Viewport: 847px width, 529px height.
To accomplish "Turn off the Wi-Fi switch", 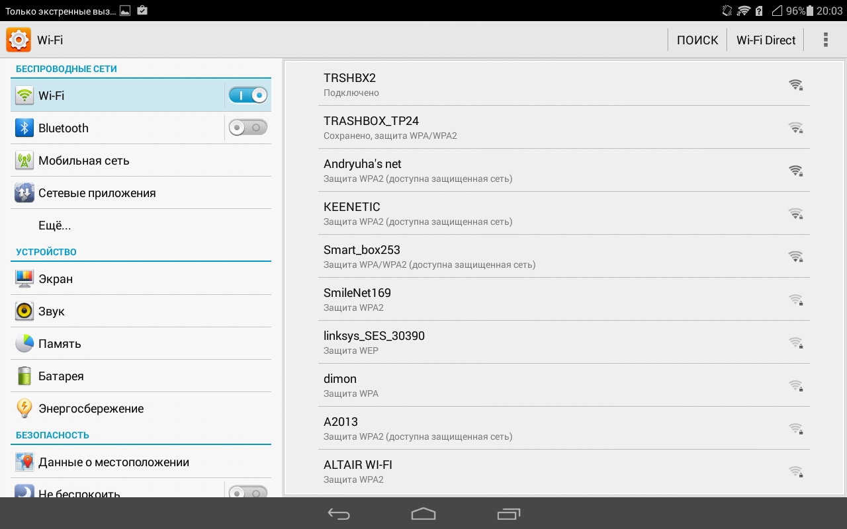I will click(x=248, y=95).
